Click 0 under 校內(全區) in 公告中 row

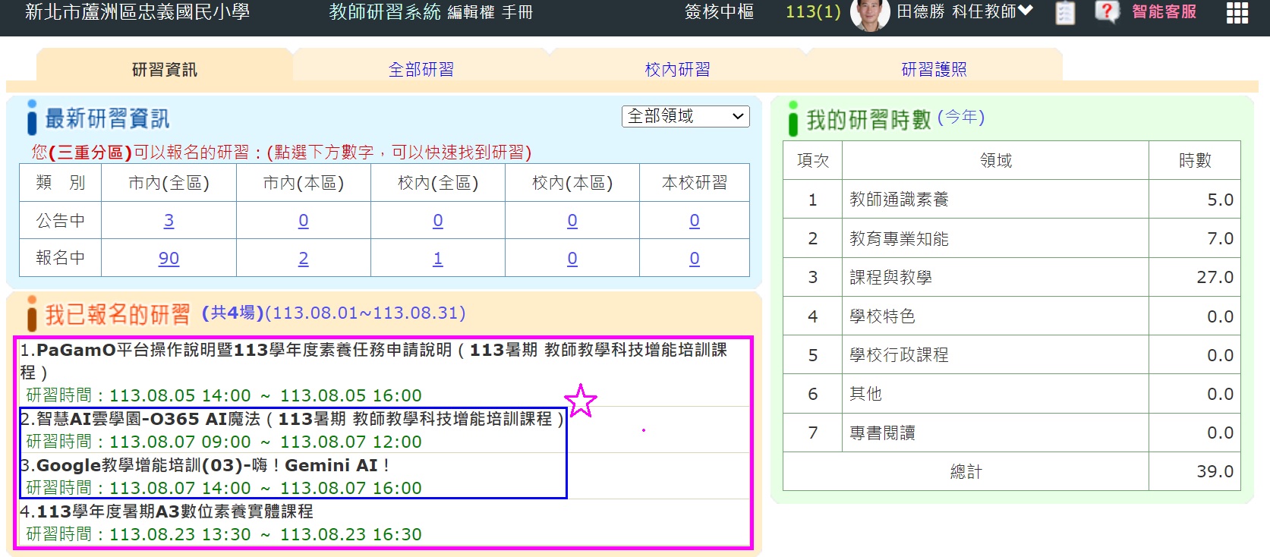click(x=438, y=220)
